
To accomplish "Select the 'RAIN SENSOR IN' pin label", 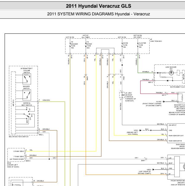I will pyautogui.click(x=175, y=141).
